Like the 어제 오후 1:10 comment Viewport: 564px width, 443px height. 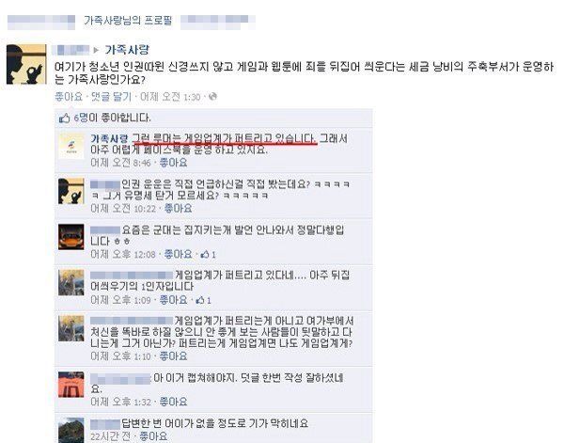tap(173, 356)
